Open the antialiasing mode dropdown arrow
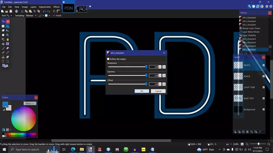This screenshot has height=153, width=273. (x=43, y=16)
